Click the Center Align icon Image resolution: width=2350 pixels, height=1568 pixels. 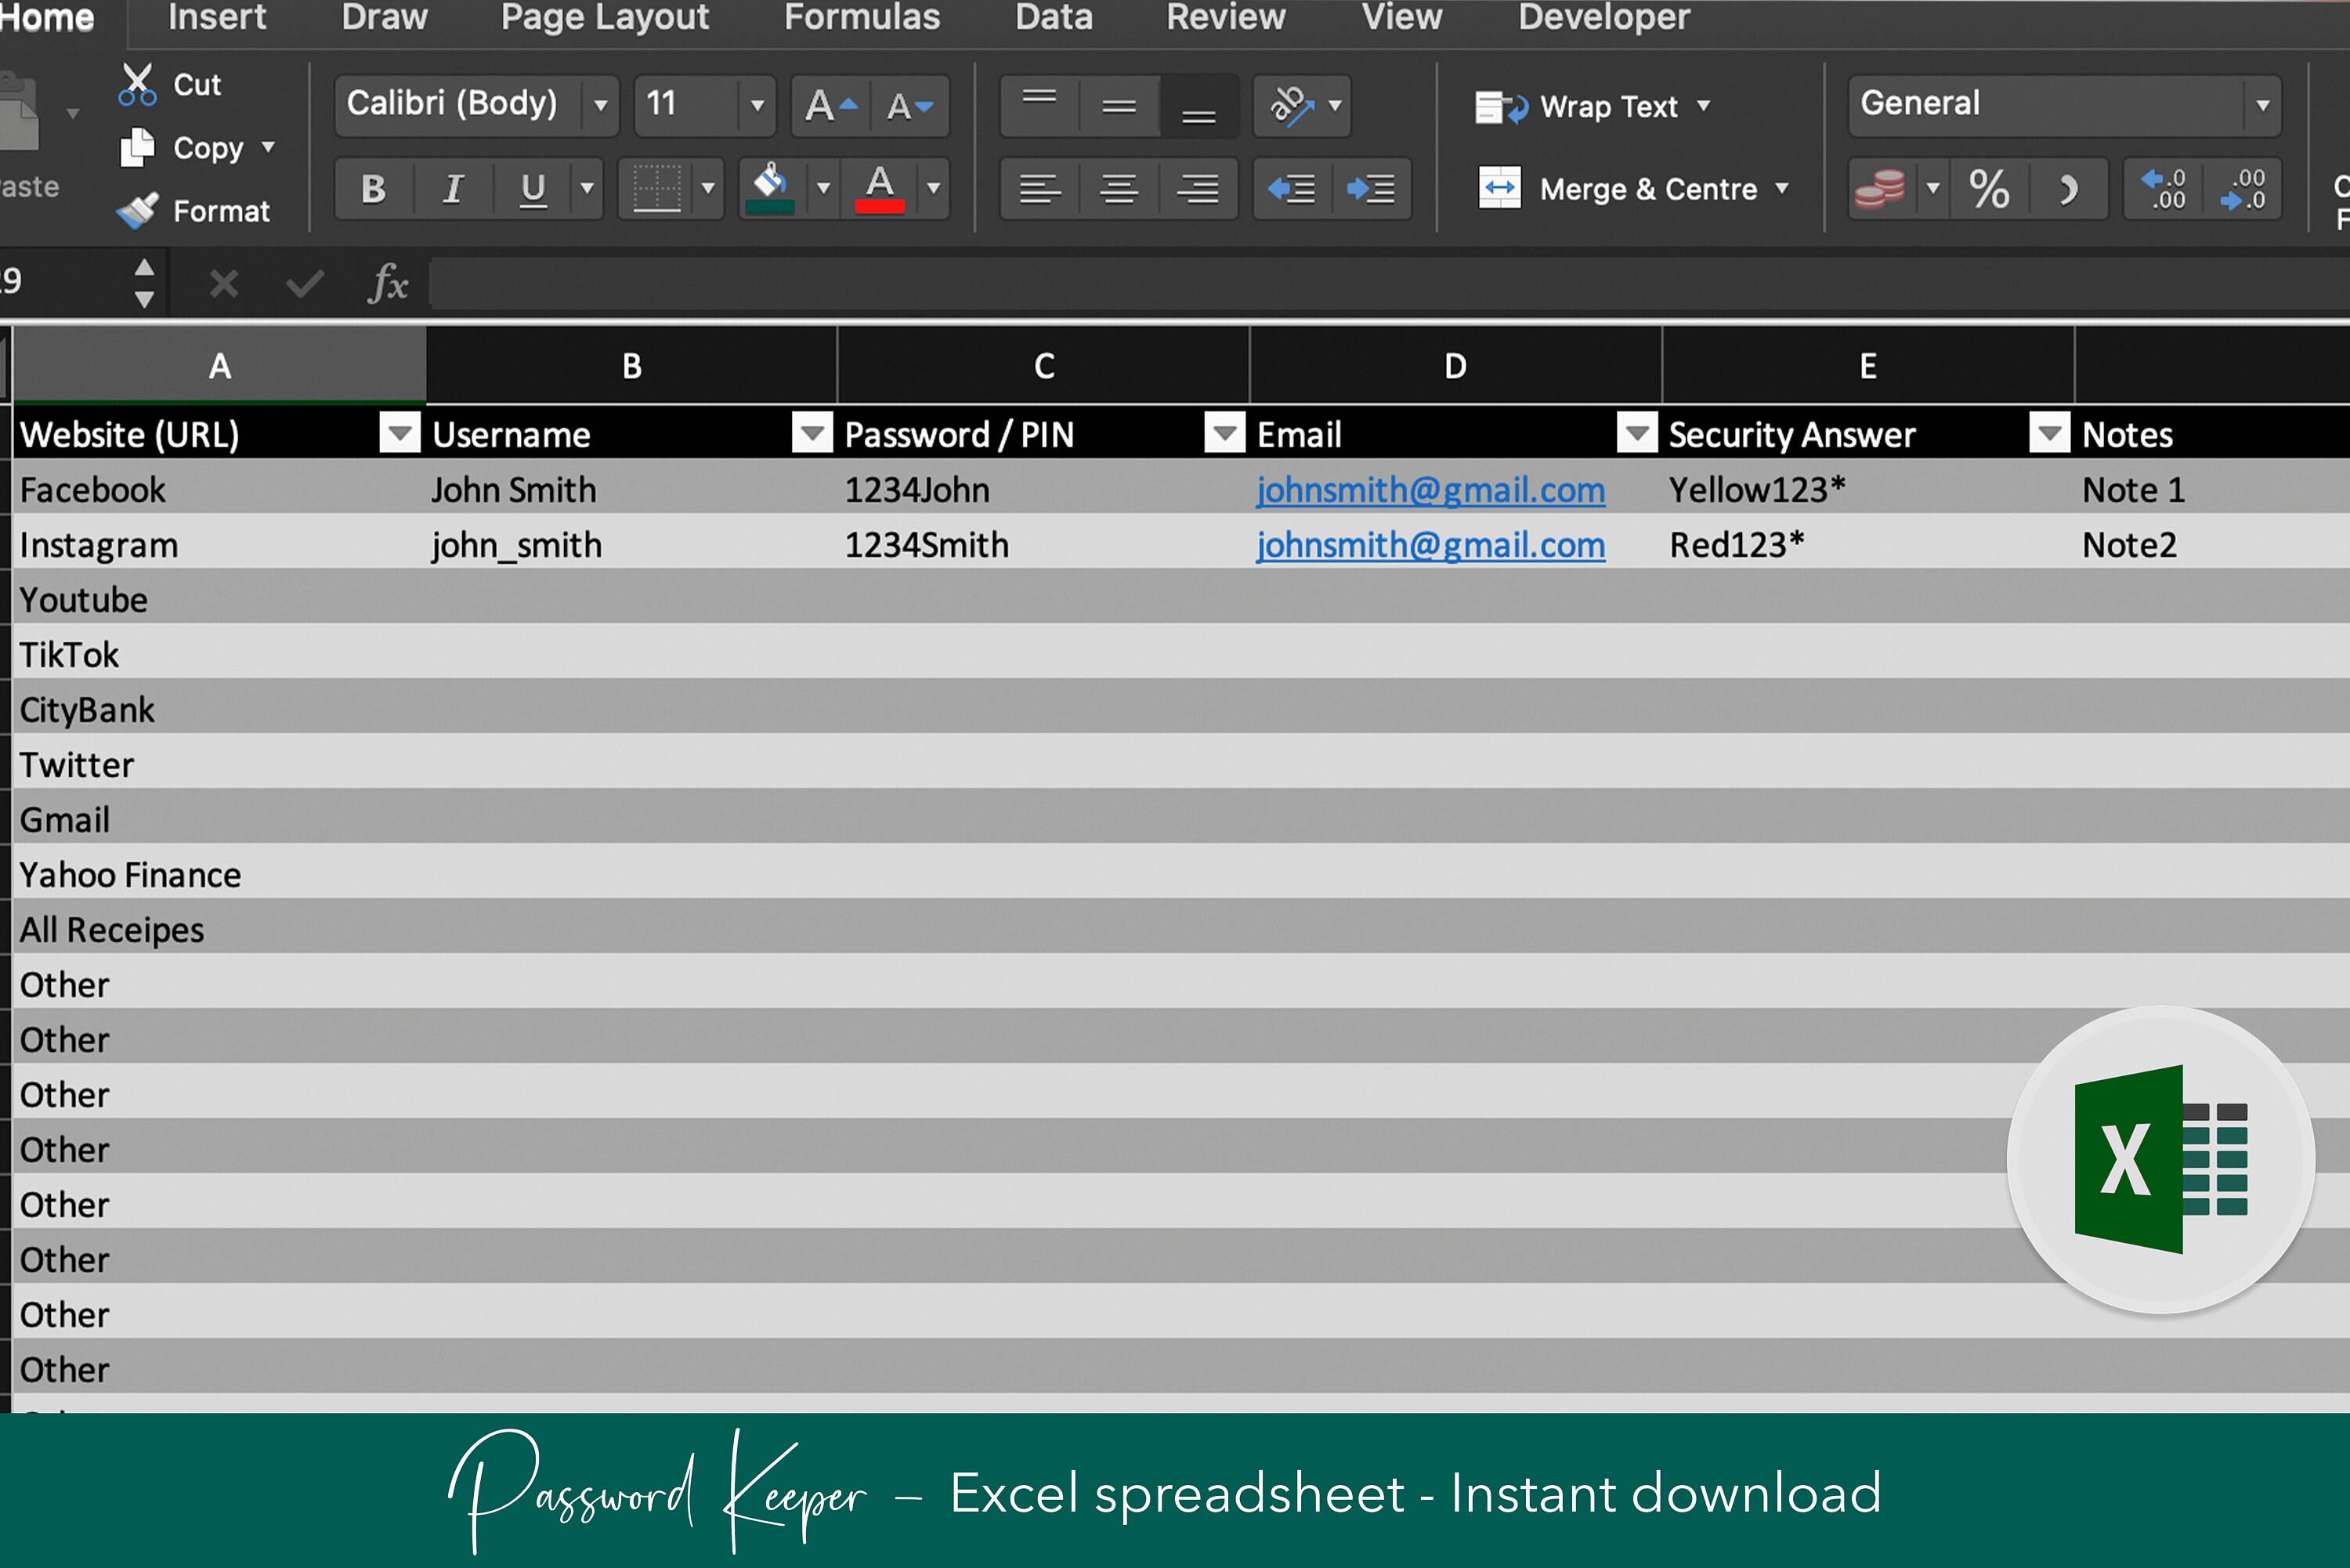(1118, 189)
